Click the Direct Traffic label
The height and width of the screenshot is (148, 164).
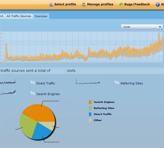point(46,83)
